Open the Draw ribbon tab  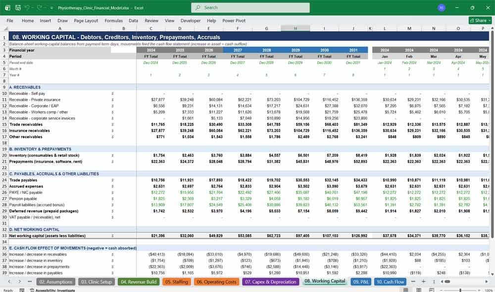coord(62,20)
